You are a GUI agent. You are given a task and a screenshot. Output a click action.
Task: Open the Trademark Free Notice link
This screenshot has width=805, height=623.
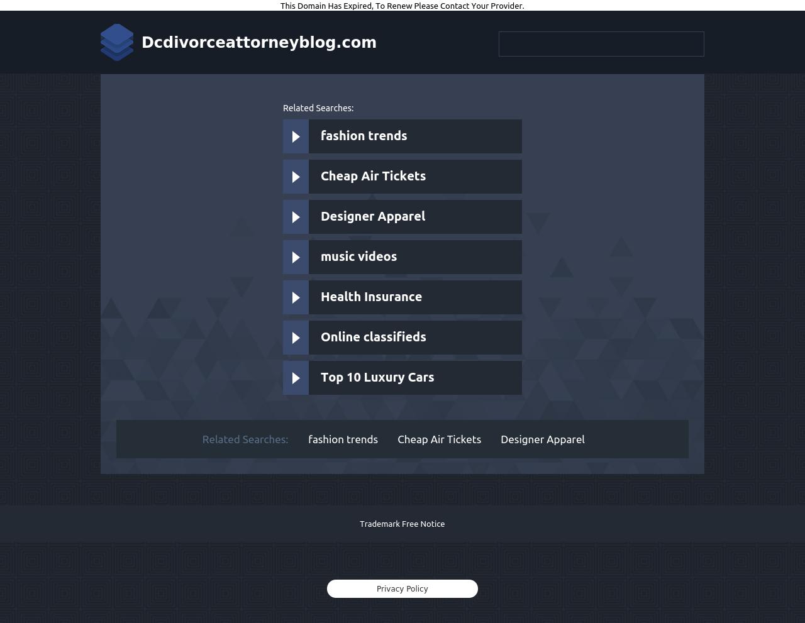click(x=402, y=524)
